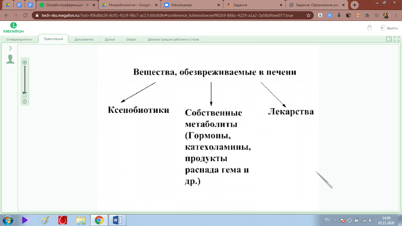Image resolution: width=402 pixels, height=226 pixels.
Task: Open Action Center flag icon
Action: point(343,220)
